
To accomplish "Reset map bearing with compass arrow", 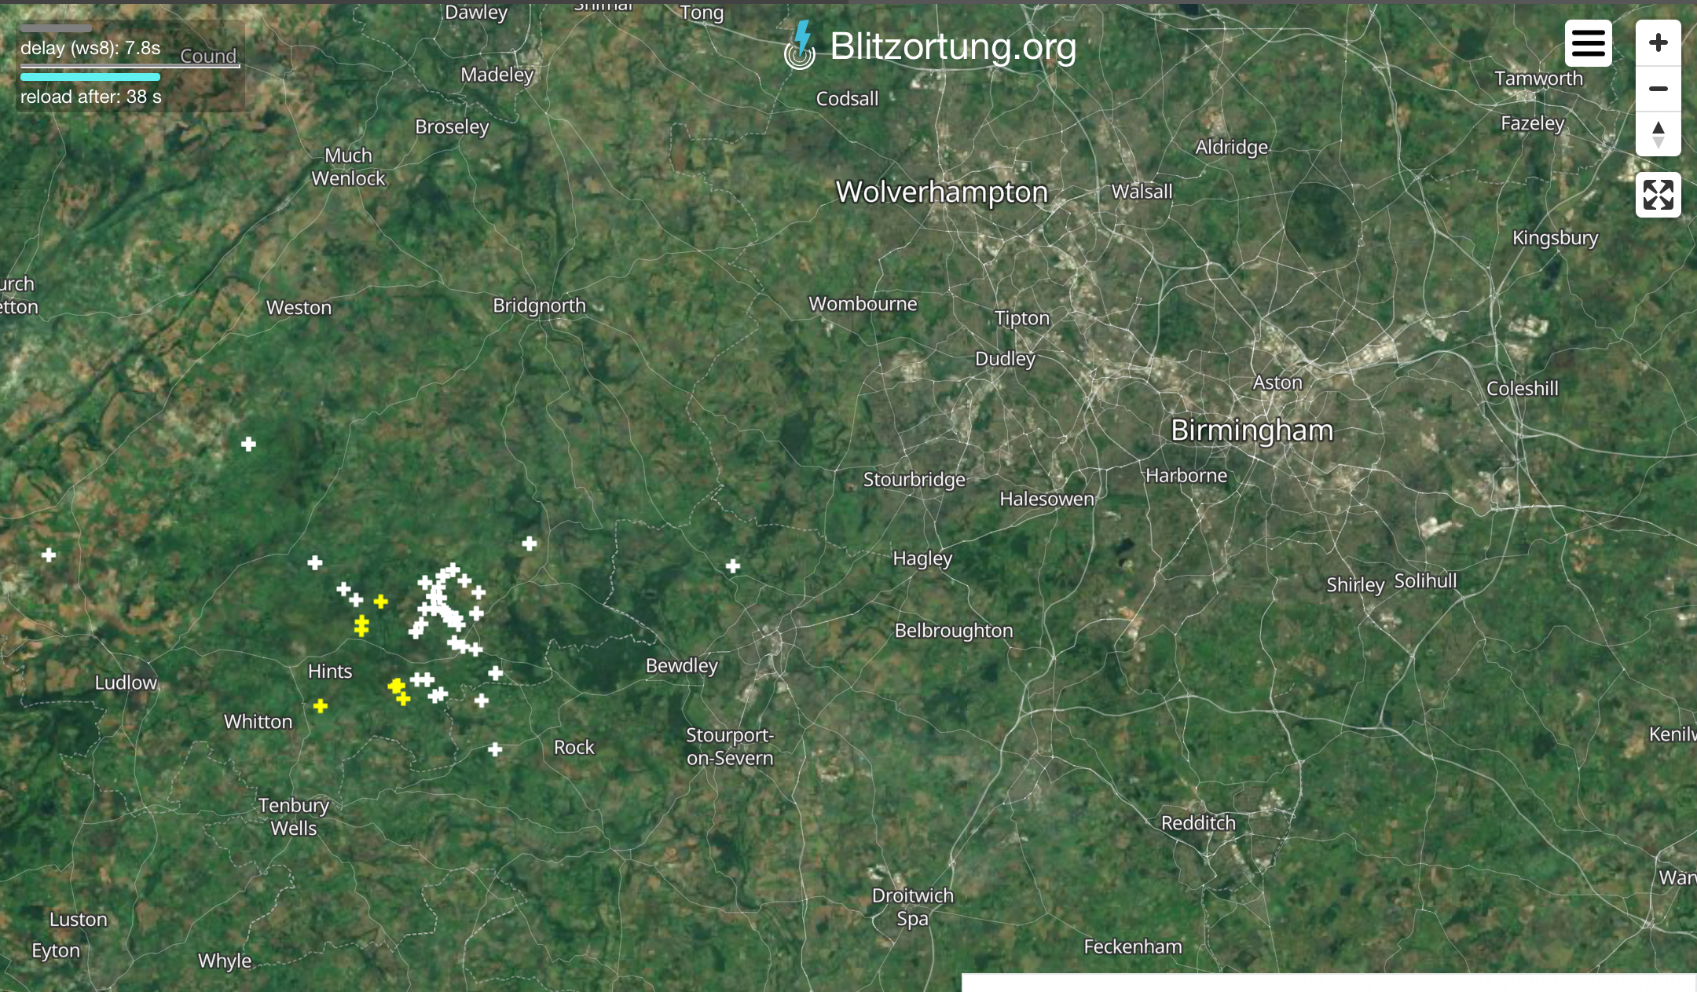I will coord(1659,134).
